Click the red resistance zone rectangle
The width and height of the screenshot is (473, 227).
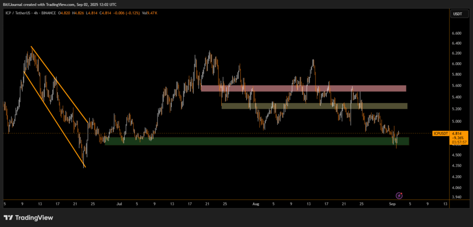303,88
